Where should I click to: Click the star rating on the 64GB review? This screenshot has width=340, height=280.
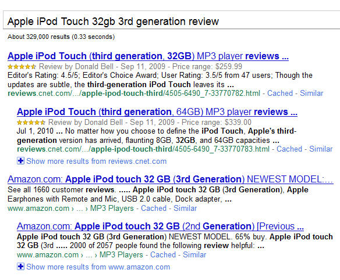tap(31, 123)
